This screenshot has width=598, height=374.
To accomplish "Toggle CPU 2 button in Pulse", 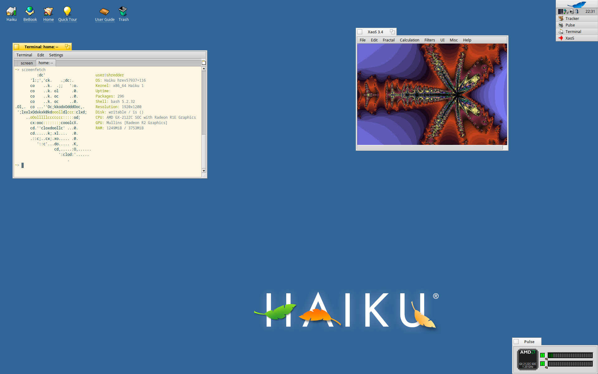I will pos(542,364).
